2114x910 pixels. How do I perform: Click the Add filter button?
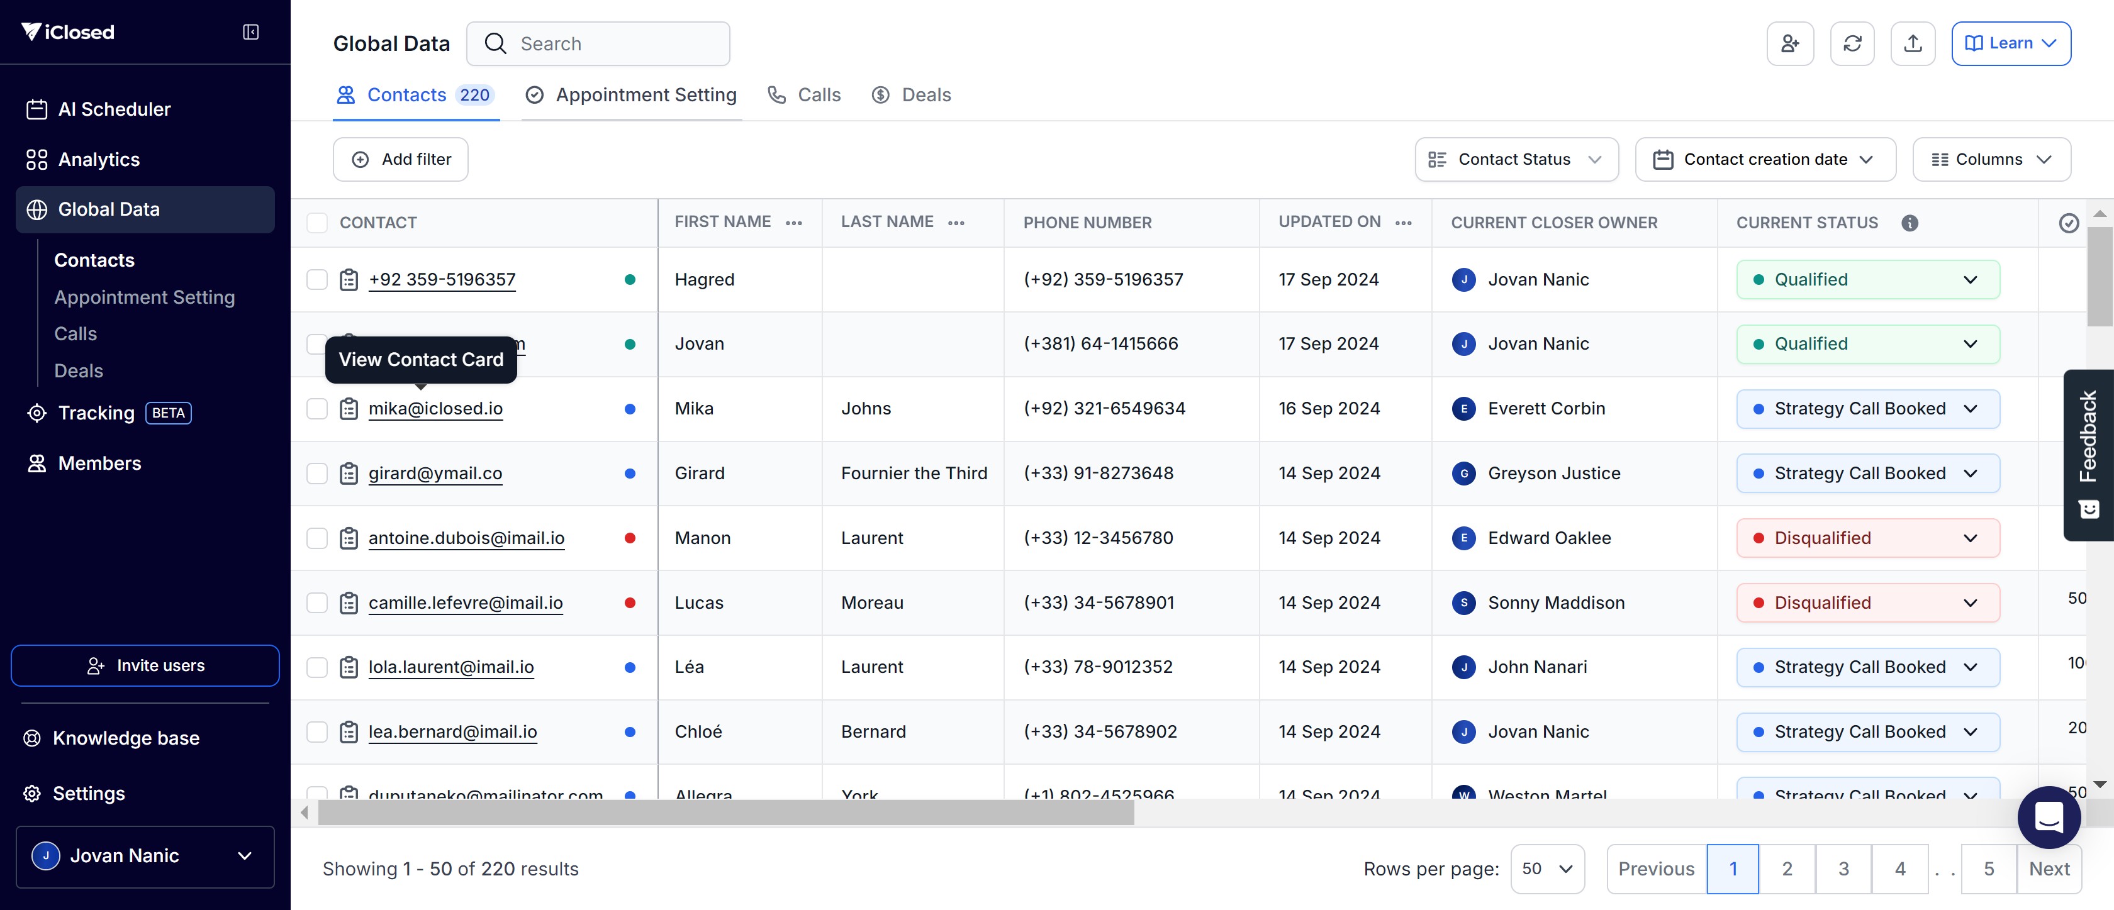click(401, 159)
